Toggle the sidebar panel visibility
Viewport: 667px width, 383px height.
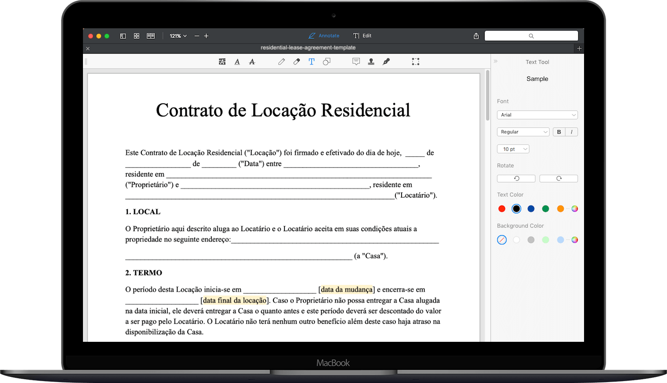(123, 36)
